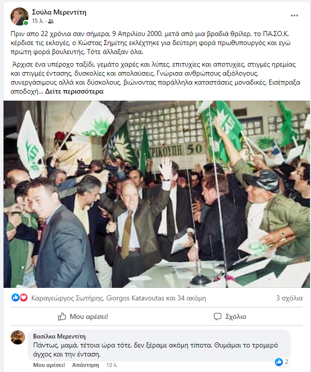Open the three-dots post options menu
The image size is (311, 372).
(294, 16)
